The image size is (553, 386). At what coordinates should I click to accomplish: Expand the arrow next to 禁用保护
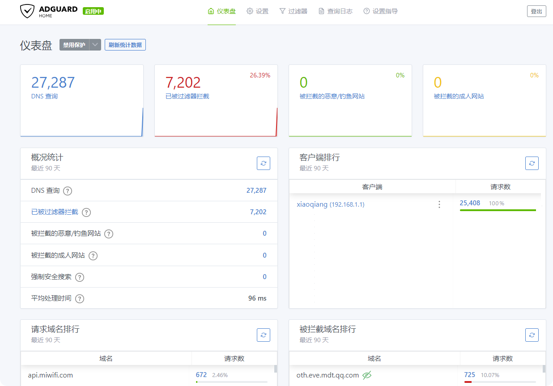[x=95, y=45]
